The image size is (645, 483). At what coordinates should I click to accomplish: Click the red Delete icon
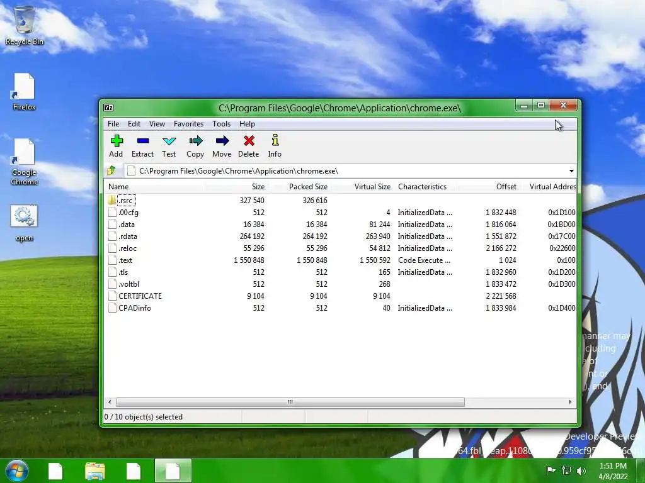pos(248,141)
